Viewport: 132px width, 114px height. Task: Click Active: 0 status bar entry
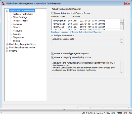(101, 113)
